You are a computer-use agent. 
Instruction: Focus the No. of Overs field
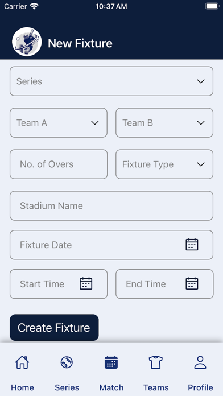pyautogui.click(x=59, y=164)
